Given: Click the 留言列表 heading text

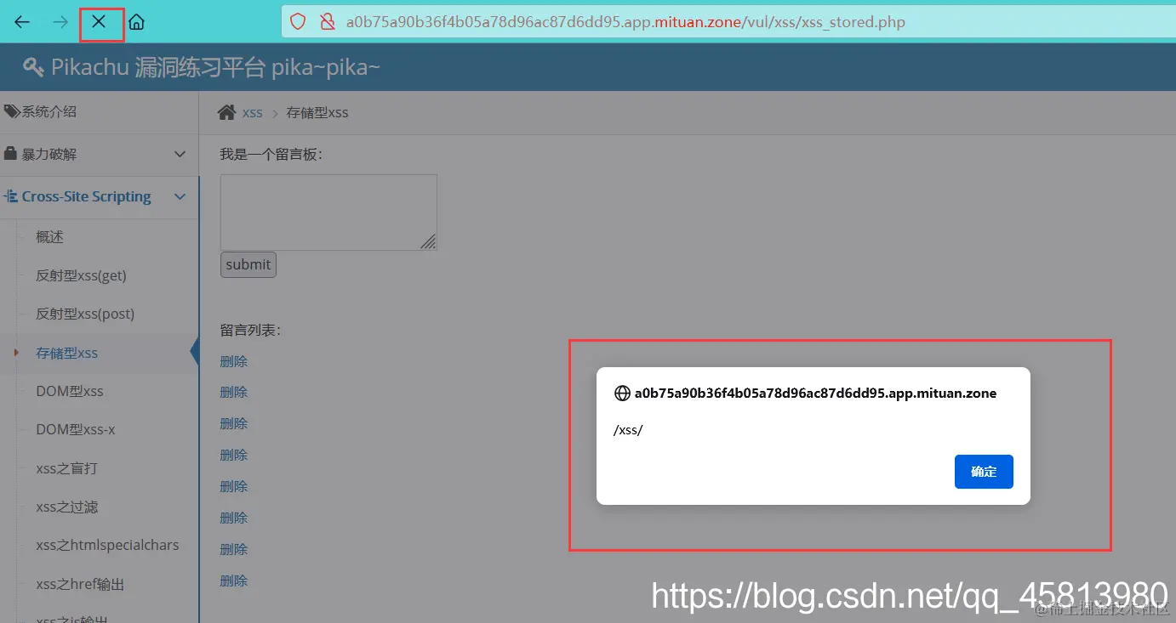Looking at the screenshot, I should pyautogui.click(x=250, y=330).
